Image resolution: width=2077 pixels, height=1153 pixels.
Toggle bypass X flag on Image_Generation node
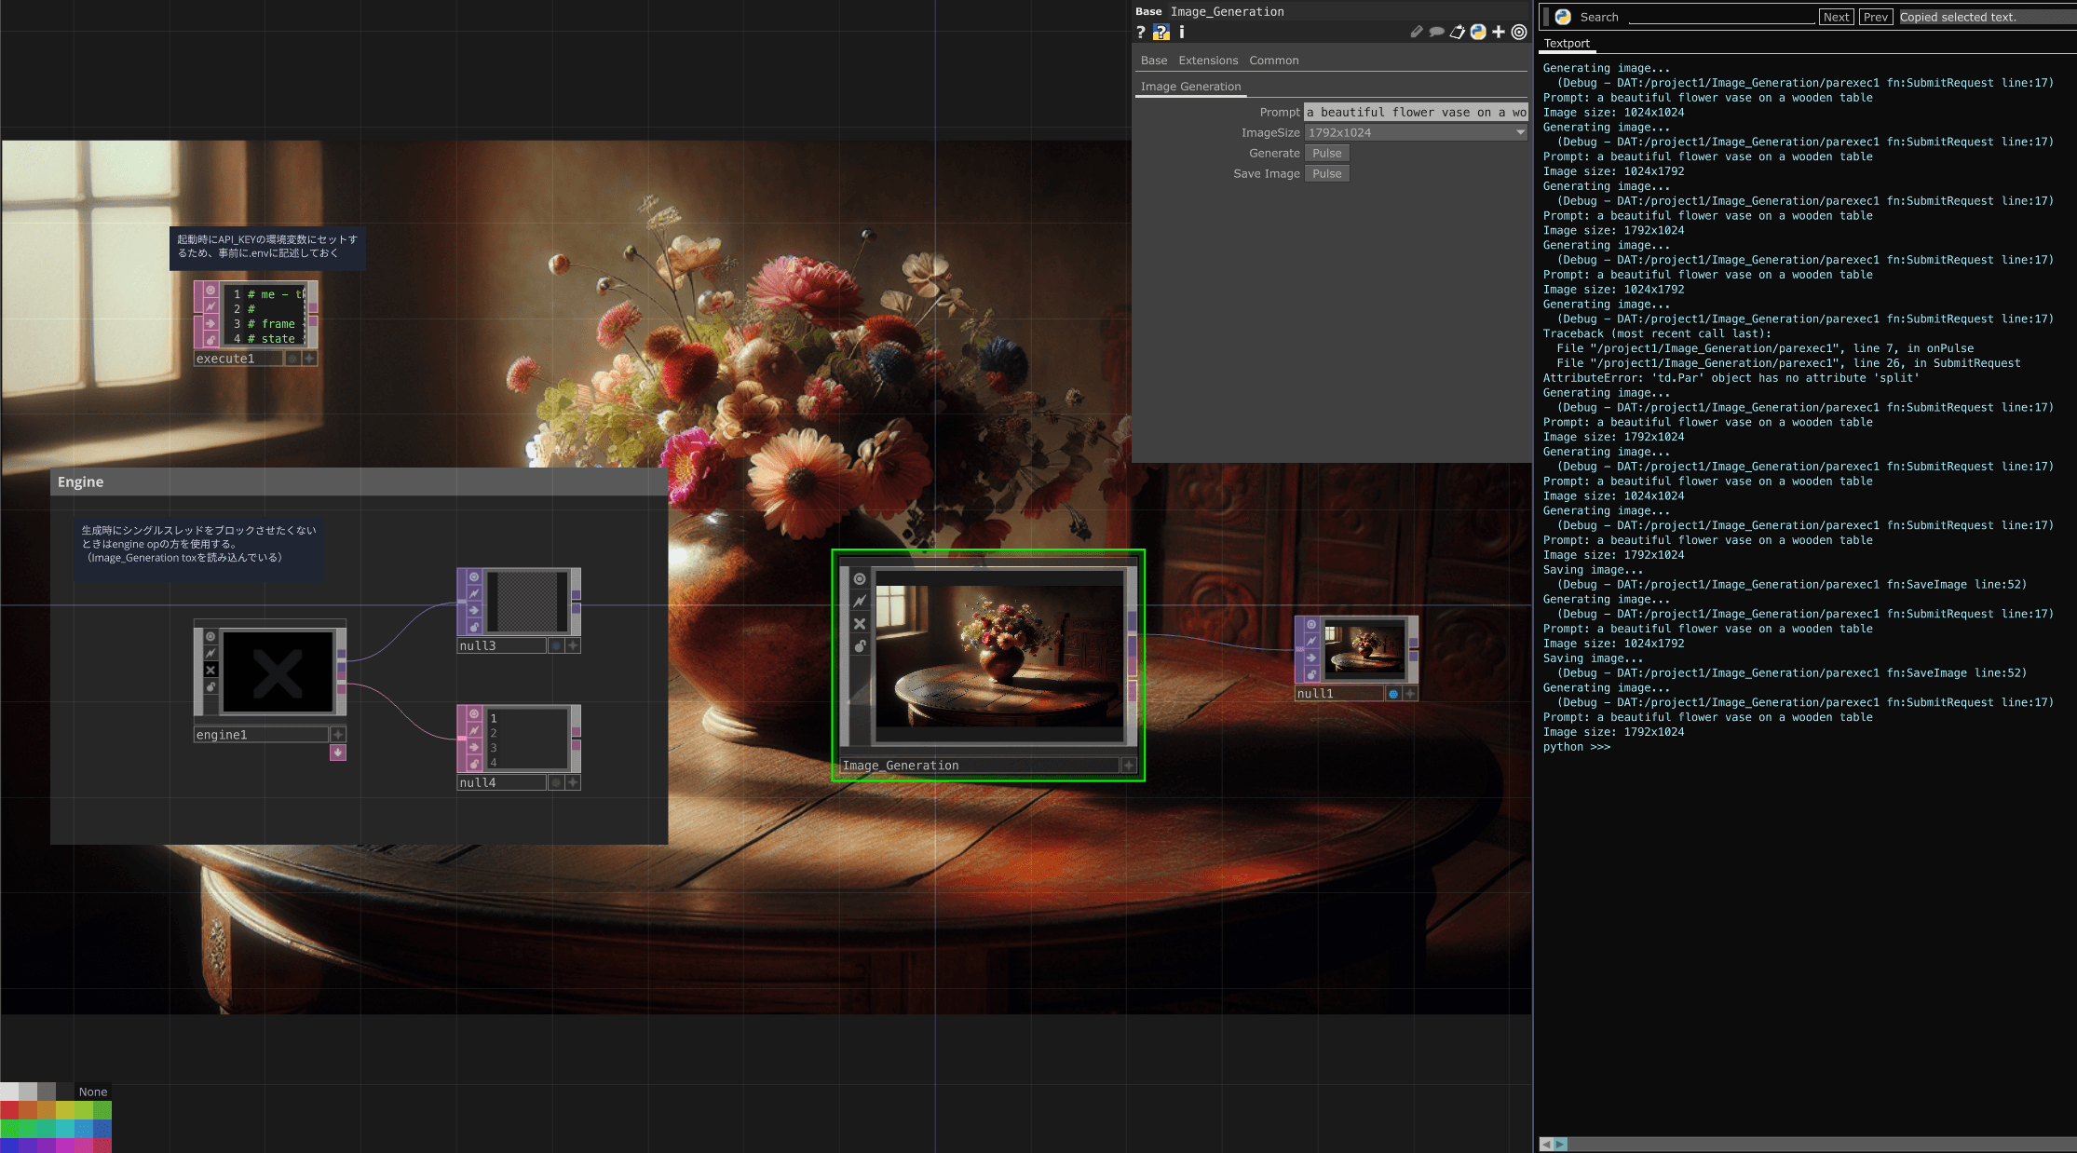[860, 624]
